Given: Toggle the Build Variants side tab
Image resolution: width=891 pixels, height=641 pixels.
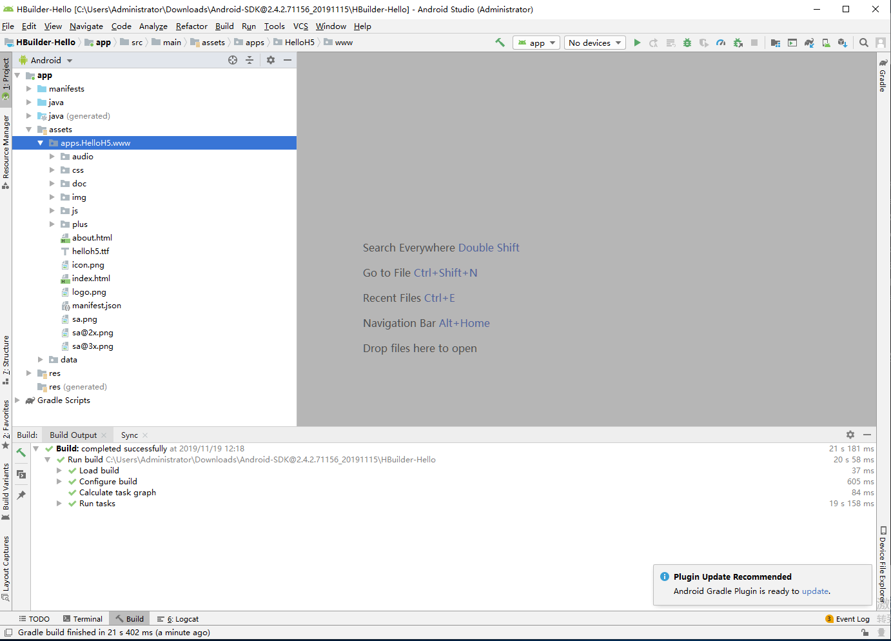Looking at the screenshot, I should coord(6,491).
